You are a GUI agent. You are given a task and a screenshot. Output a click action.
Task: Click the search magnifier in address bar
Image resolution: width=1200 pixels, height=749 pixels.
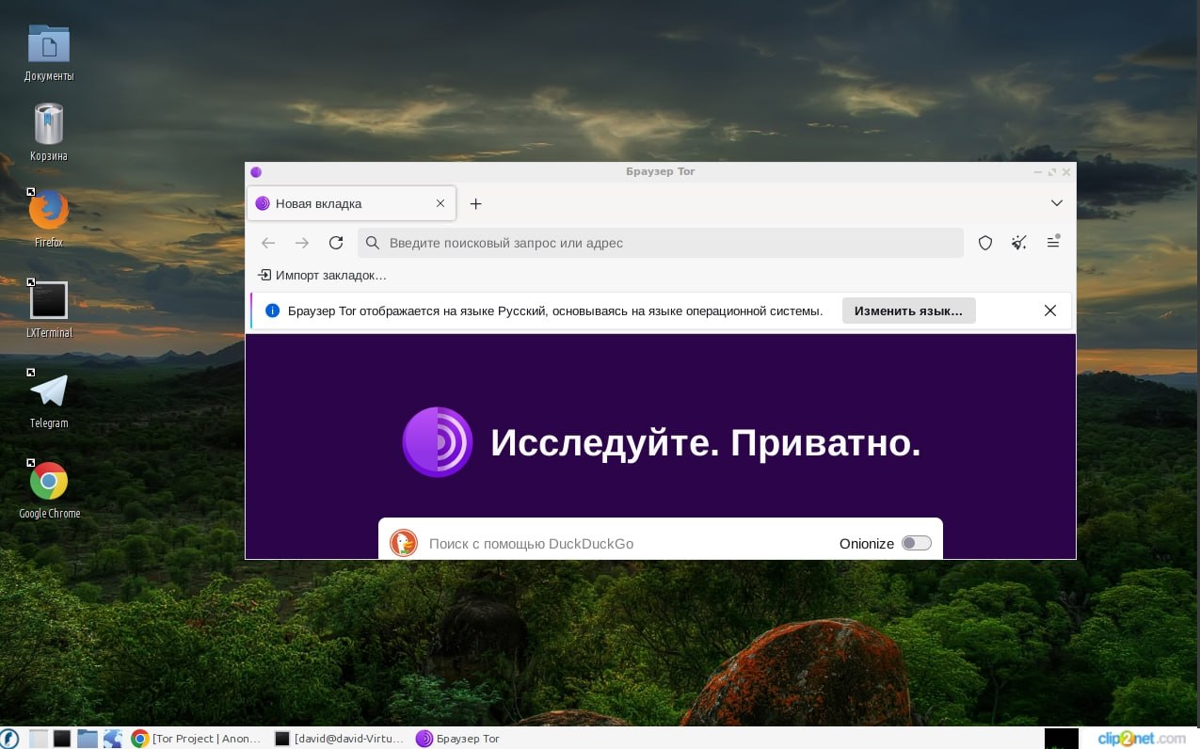tap(373, 243)
